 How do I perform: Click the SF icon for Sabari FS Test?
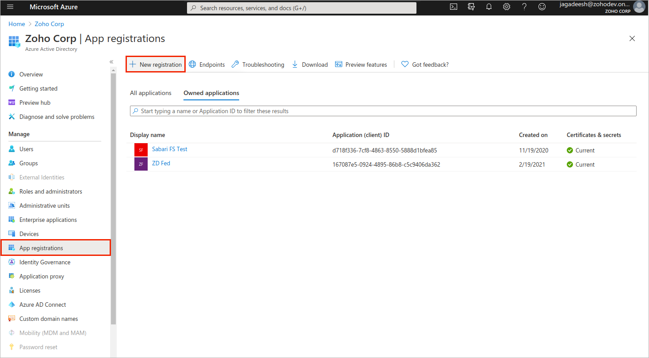141,150
